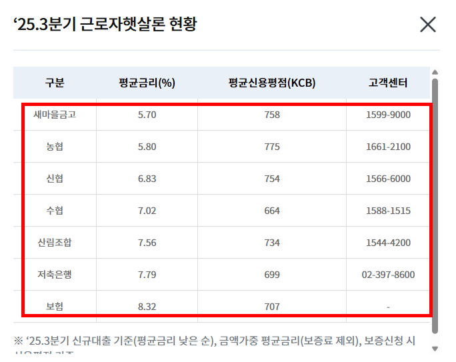Click the 산림조합 row label
Screen dimensions: 456x362
coord(55,243)
